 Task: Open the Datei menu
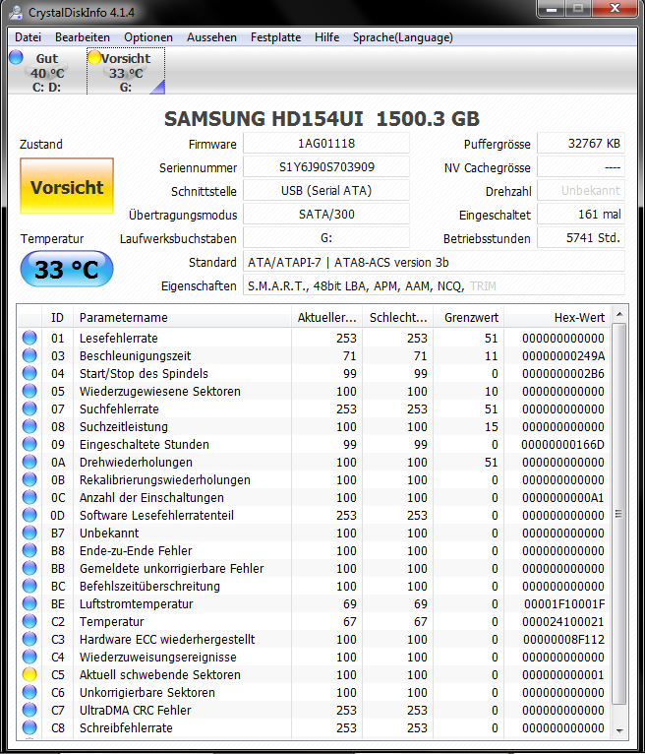[x=28, y=37]
